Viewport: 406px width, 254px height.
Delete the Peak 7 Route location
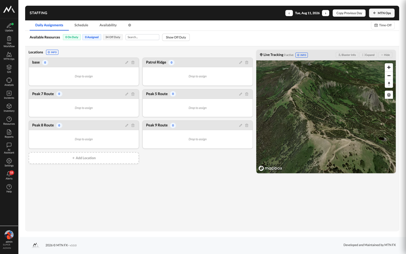(133, 94)
